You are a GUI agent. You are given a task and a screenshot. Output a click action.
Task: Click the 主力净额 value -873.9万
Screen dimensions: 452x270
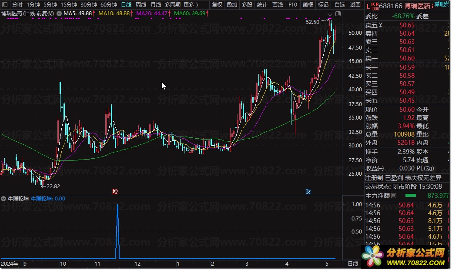(x=437, y=196)
